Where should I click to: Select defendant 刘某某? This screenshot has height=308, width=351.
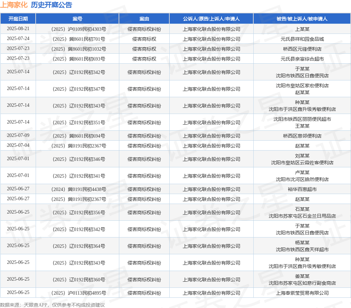click(x=302, y=156)
